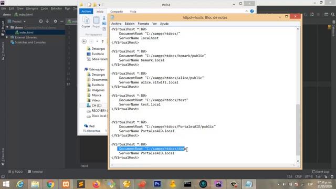Open the Edición menu in Notepad

point(130,24)
